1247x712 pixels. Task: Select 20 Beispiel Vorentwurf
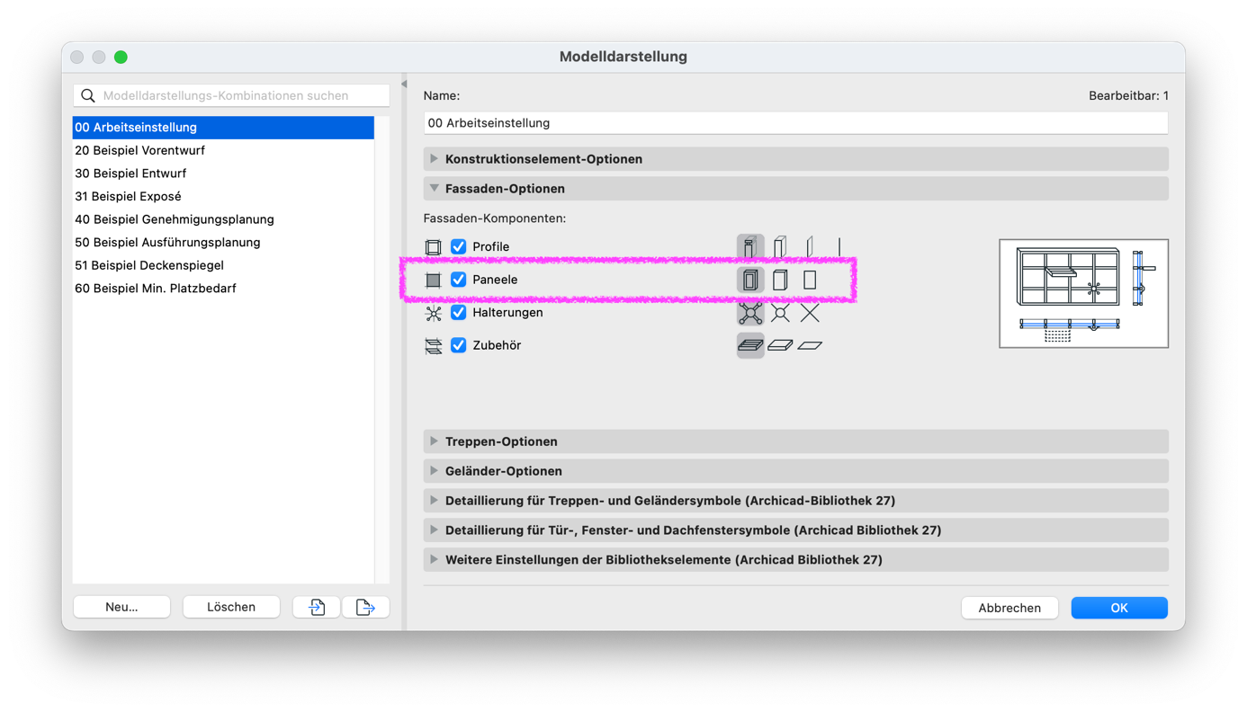(223, 150)
